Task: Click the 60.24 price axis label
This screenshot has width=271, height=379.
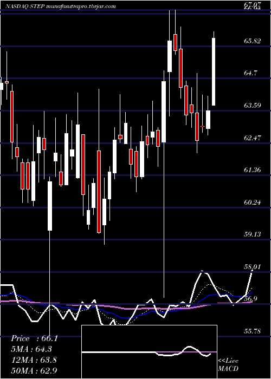Action: coord(253,202)
